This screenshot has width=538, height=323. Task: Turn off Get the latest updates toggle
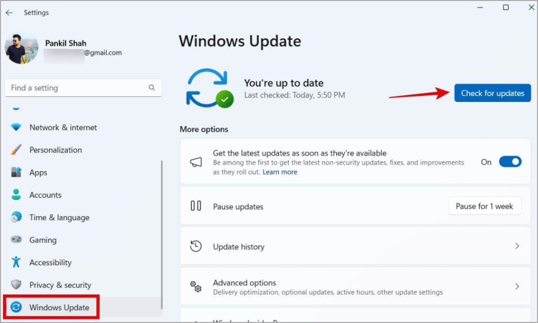click(x=510, y=161)
